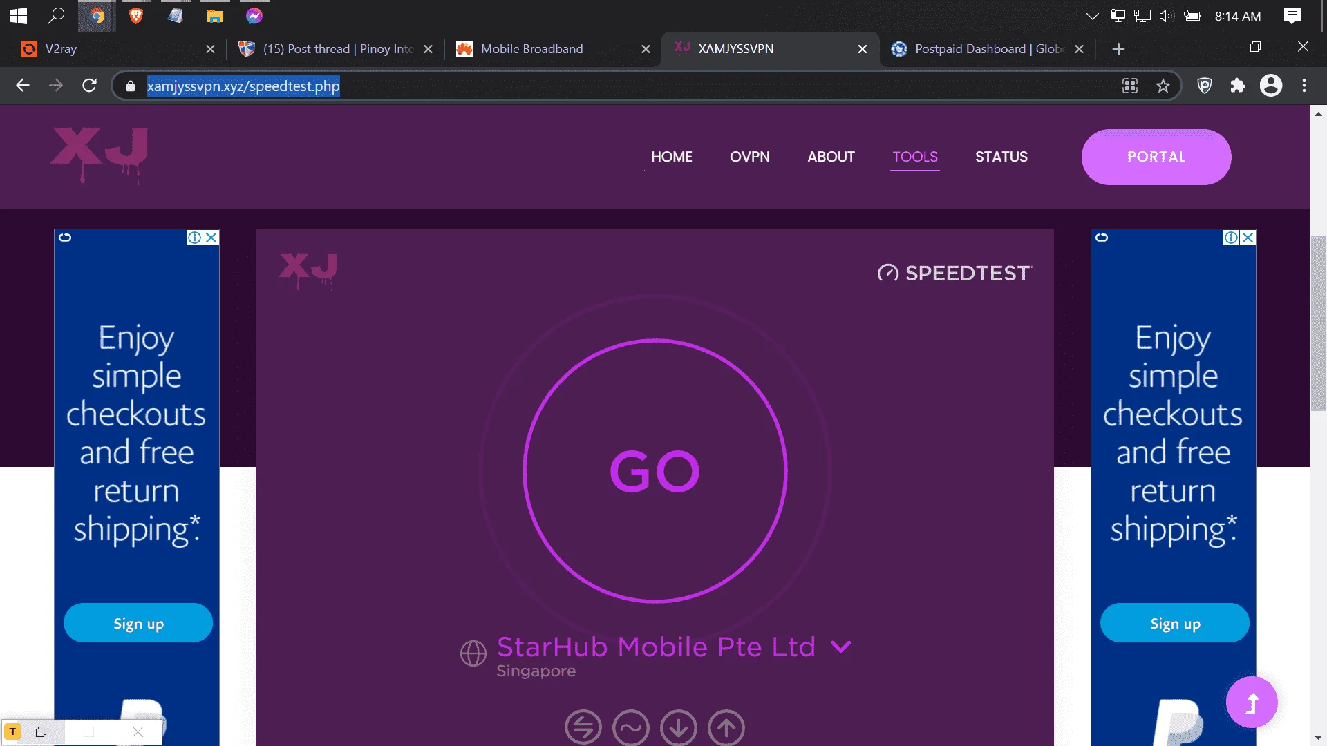1327x746 pixels.
Task: Switch to the V2ray tab
Action: tap(117, 49)
